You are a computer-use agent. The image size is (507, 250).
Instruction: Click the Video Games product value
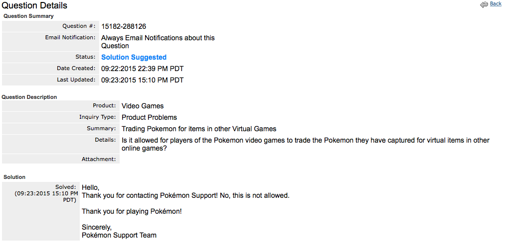coord(143,106)
